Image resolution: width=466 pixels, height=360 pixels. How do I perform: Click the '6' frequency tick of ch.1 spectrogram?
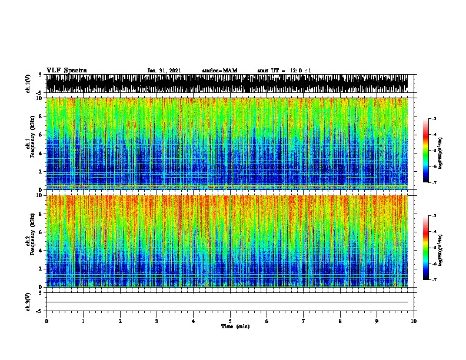[x=41, y=135]
